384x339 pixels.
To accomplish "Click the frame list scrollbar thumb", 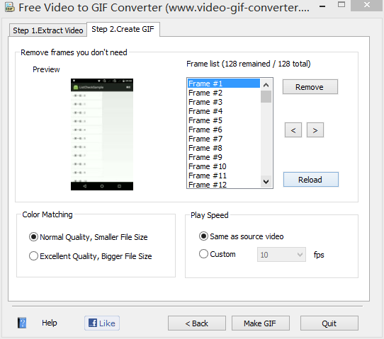I will pyautogui.click(x=266, y=97).
